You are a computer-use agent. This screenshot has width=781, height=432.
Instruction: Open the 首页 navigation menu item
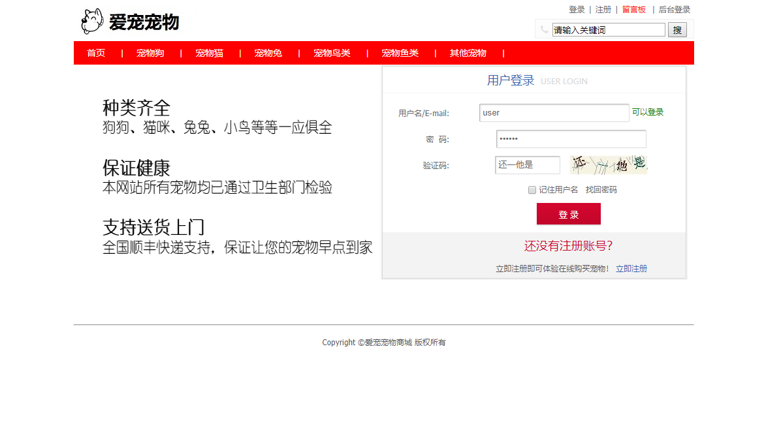click(x=96, y=53)
